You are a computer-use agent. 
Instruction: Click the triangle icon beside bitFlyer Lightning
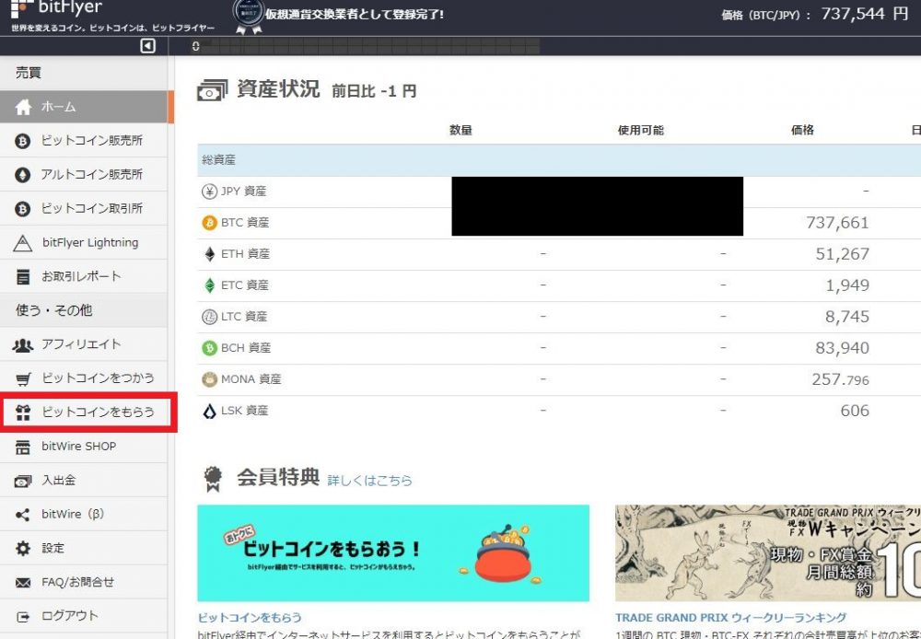[22, 243]
